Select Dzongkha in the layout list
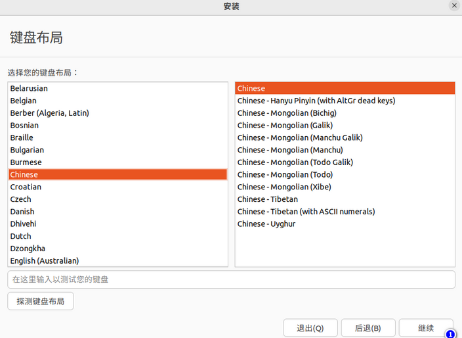Viewport: 462px width, 338px height. click(x=28, y=249)
